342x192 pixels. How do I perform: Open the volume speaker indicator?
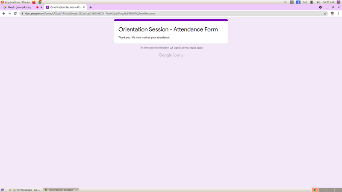(x=318, y=2)
